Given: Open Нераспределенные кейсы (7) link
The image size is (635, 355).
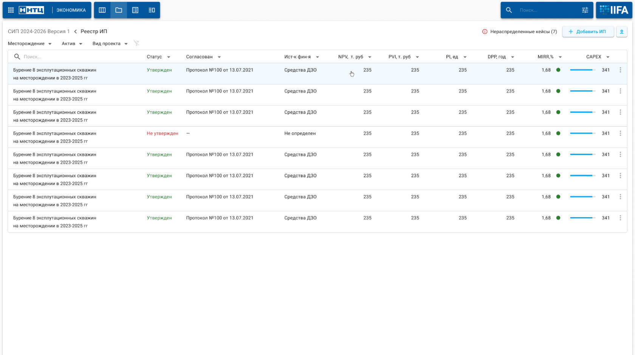Looking at the screenshot, I should click(x=523, y=32).
